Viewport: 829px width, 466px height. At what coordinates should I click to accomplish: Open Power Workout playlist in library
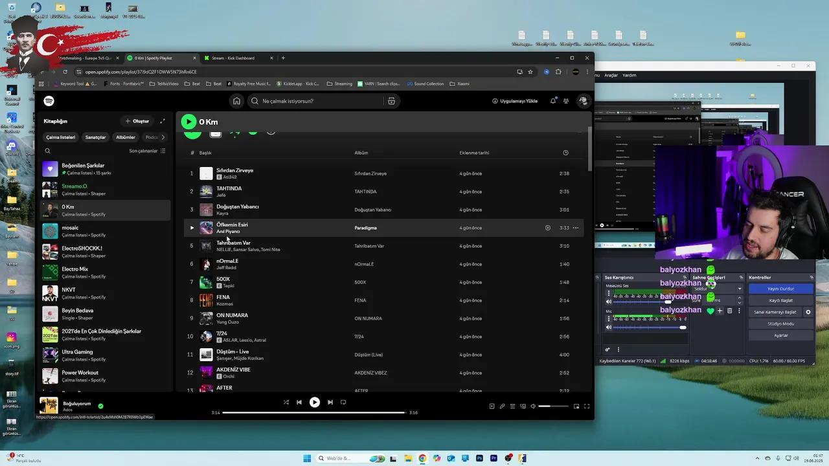tap(106, 376)
